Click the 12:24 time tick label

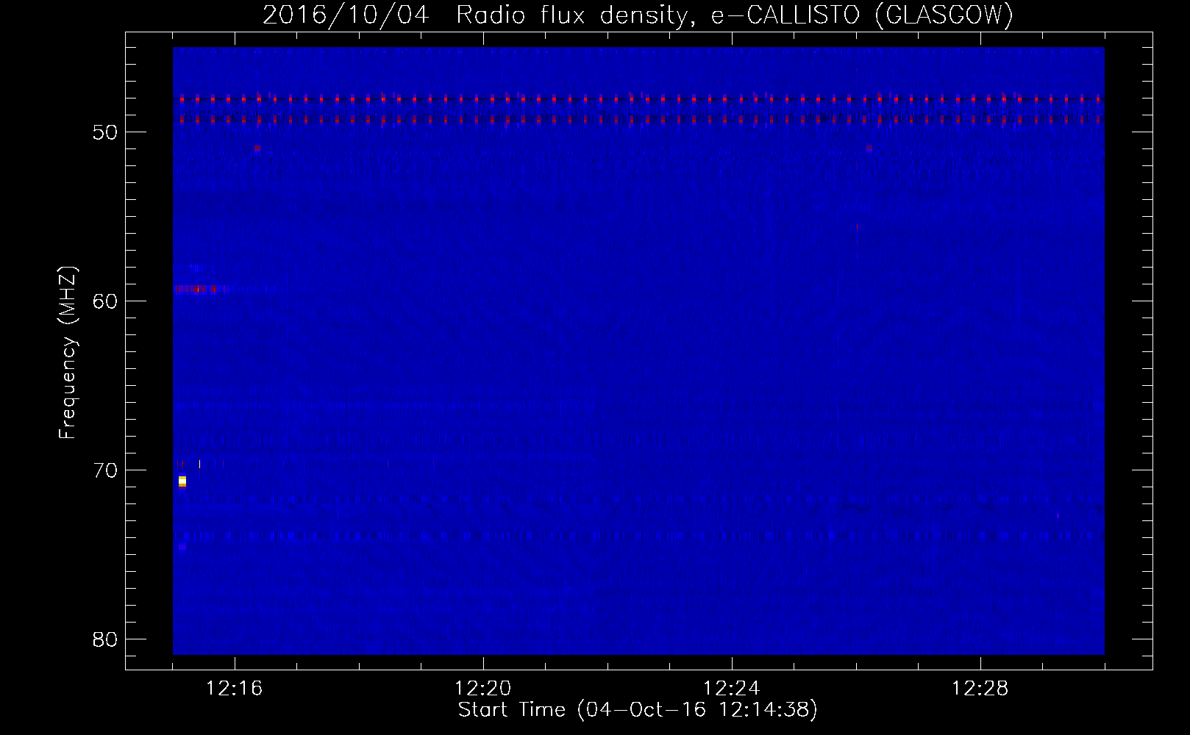[x=731, y=688]
